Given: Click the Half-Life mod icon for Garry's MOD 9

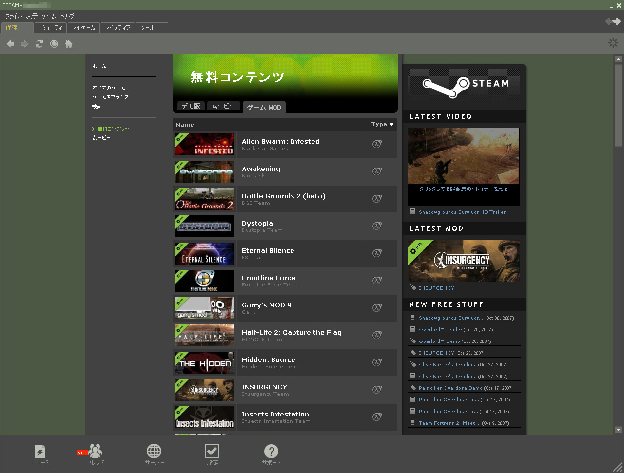Looking at the screenshot, I should tap(377, 307).
